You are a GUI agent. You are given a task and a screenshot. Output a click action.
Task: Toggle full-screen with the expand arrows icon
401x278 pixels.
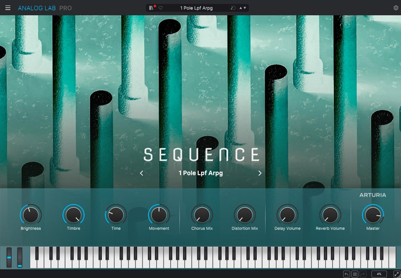tap(397, 274)
